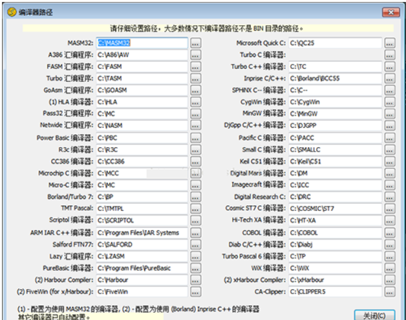Click the SPHINX C-- path field
The image size is (406, 320).
336,90
